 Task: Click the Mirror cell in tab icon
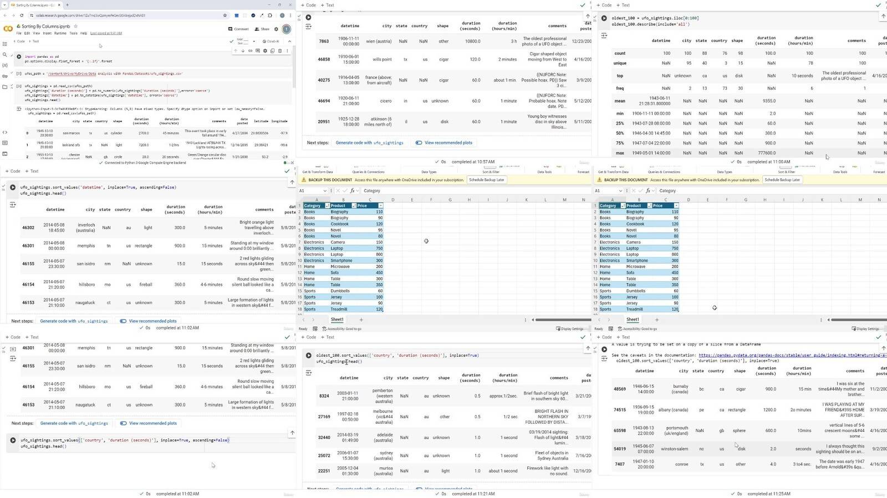(272, 51)
